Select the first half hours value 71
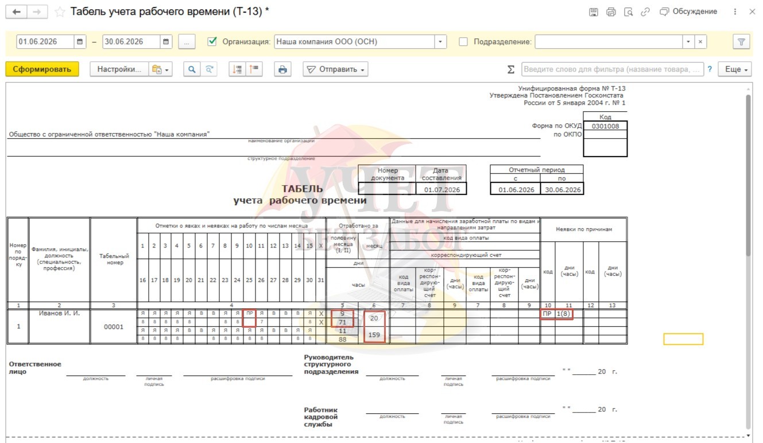The height and width of the screenshot is (443, 763). click(x=342, y=323)
